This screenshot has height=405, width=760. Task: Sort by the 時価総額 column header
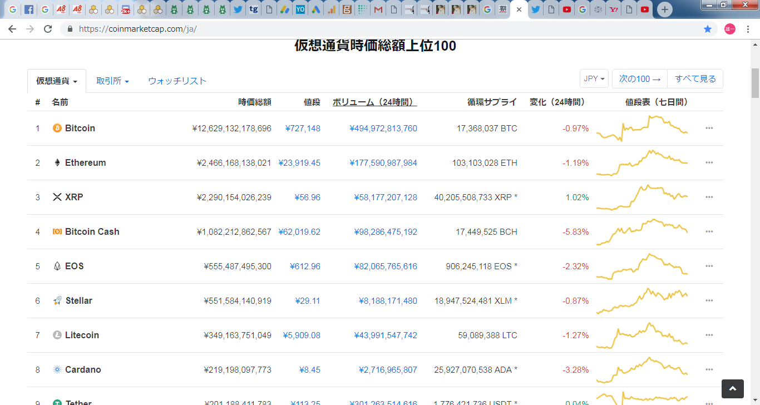pos(255,102)
